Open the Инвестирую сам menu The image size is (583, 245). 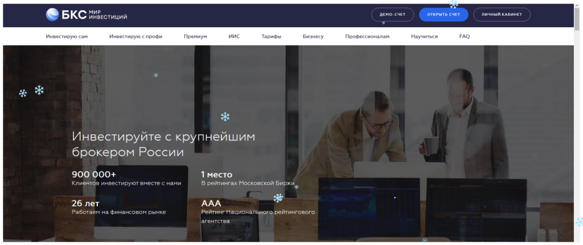click(x=67, y=36)
